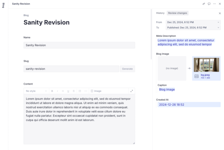Open the No style text dropdown
This screenshot has height=150, width=224.
pyautogui.click(x=36, y=91)
